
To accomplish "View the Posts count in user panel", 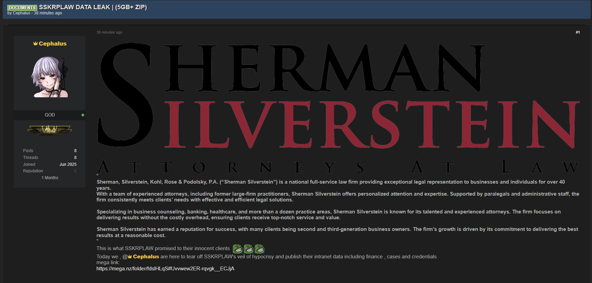I will coord(75,151).
